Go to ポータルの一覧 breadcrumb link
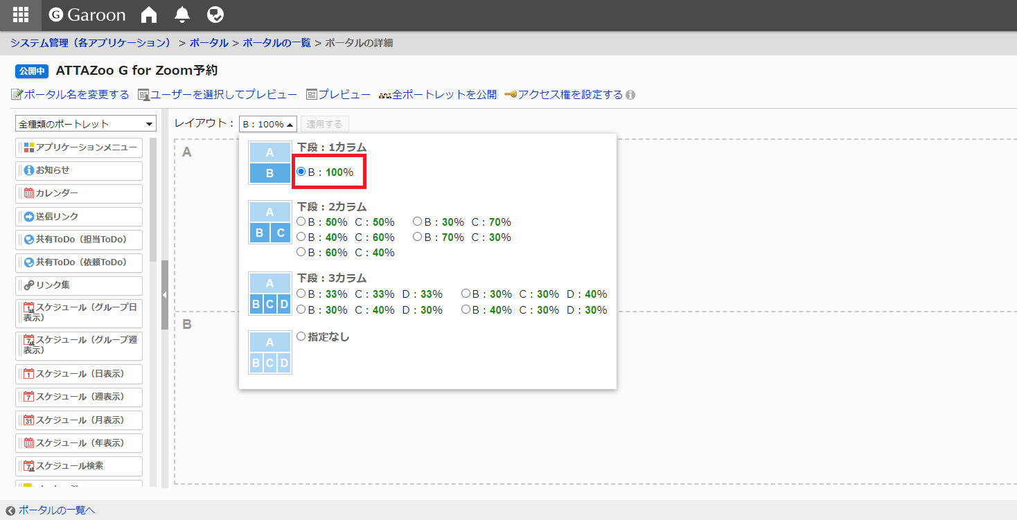 [276, 43]
